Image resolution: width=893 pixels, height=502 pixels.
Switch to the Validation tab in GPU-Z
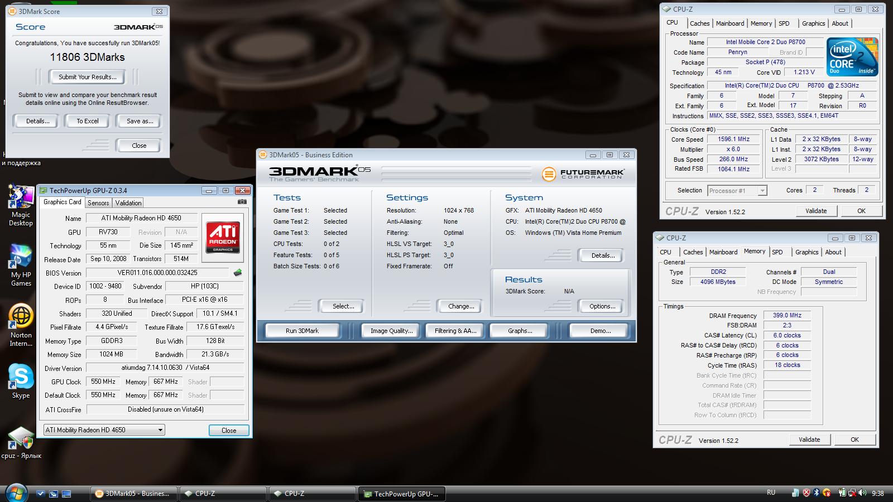pyautogui.click(x=128, y=203)
